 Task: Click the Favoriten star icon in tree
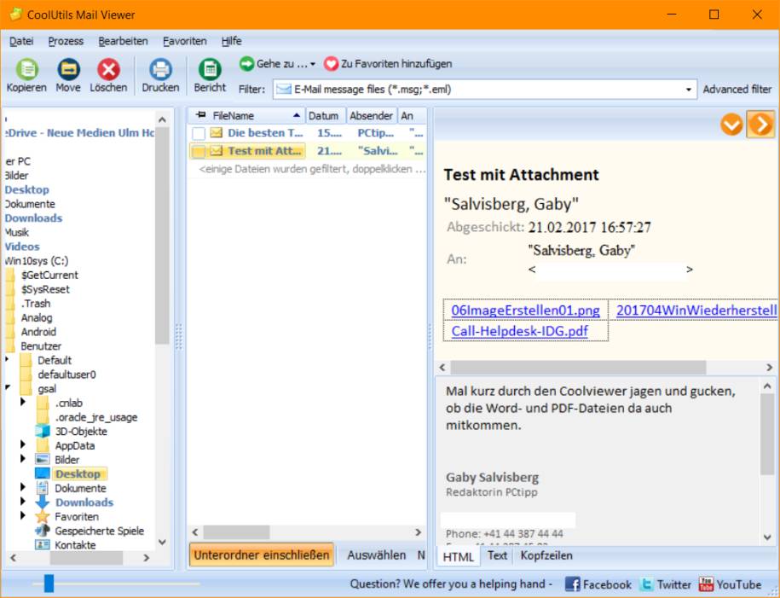43,516
